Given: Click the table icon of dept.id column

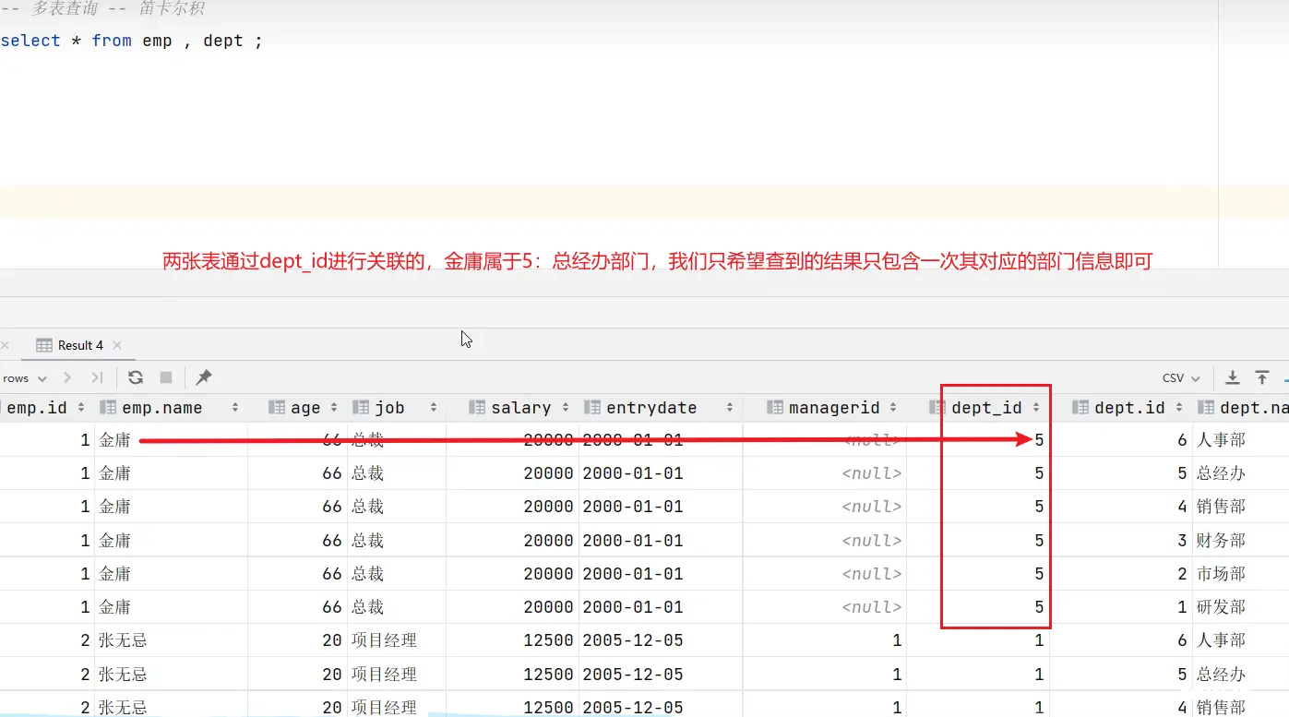Looking at the screenshot, I should click(1080, 408).
